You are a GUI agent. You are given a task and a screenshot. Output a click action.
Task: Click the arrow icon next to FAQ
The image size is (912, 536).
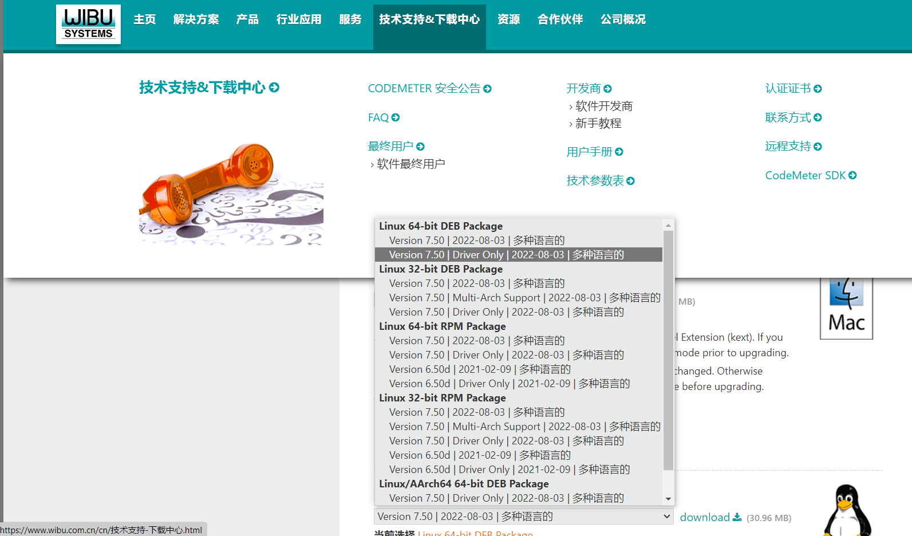pos(396,117)
